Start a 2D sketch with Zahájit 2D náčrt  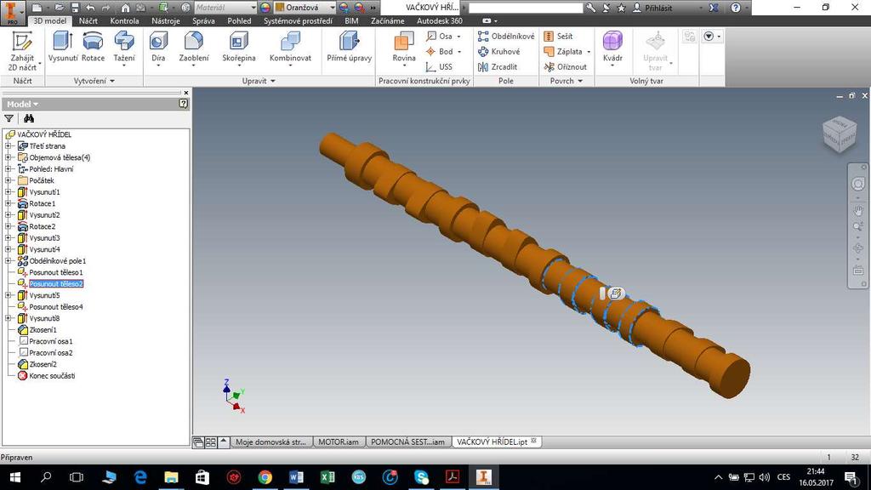pyautogui.click(x=22, y=51)
